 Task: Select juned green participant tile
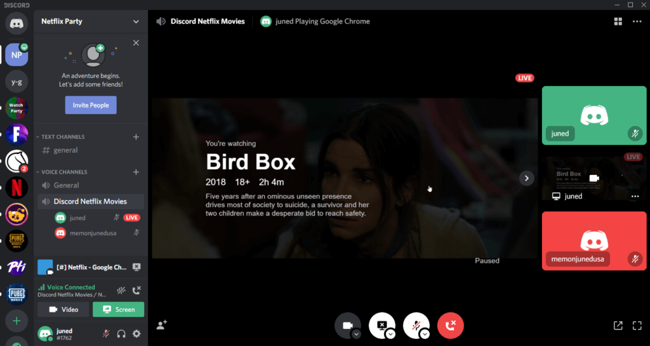pyautogui.click(x=594, y=115)
